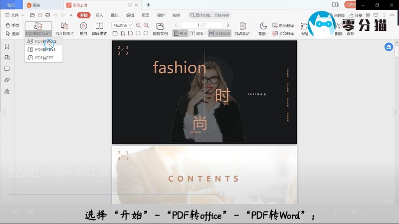399x224 pixels.
Task: Click the fit width icon
Action: pyautogui.click(x=130, y=33)
